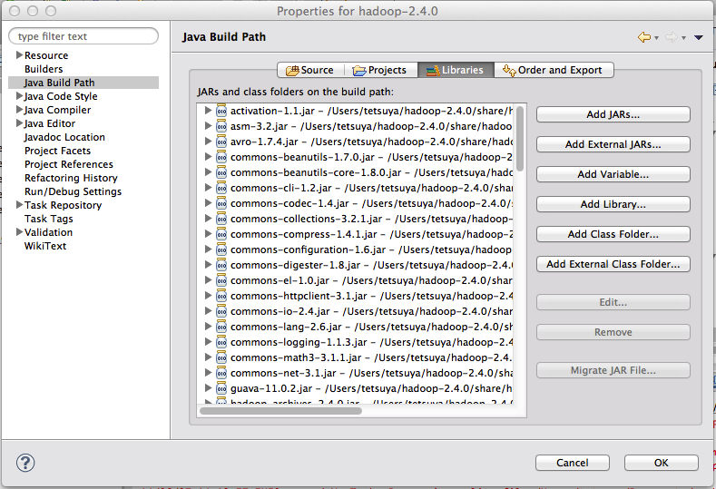Select Project References in the tree
Viewport: 716px width, 489px height.
(x=68, y=164)
